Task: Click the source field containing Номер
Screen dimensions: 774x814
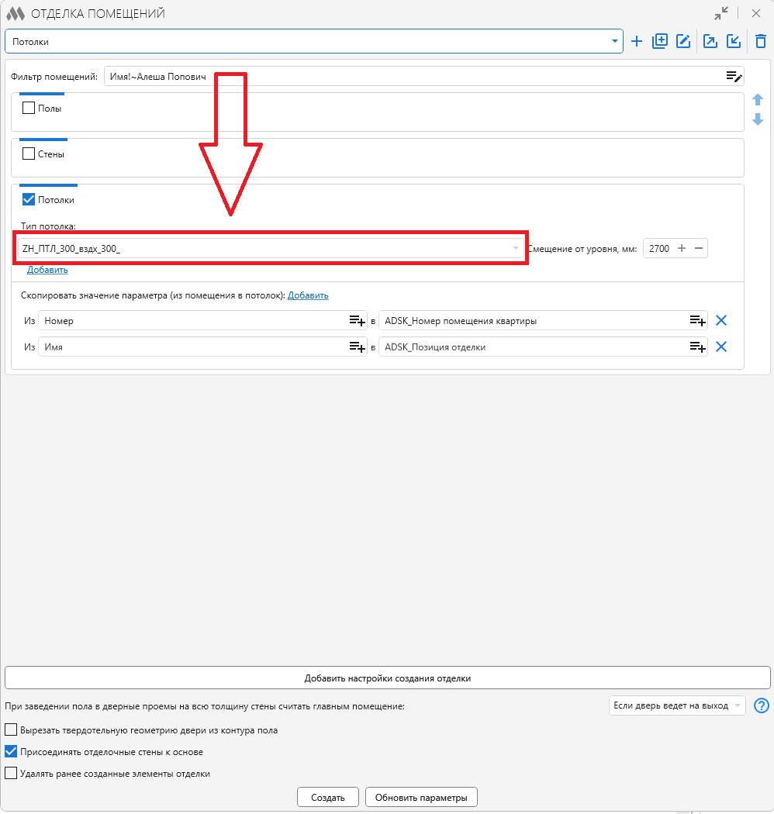Action: click(202, 321)
